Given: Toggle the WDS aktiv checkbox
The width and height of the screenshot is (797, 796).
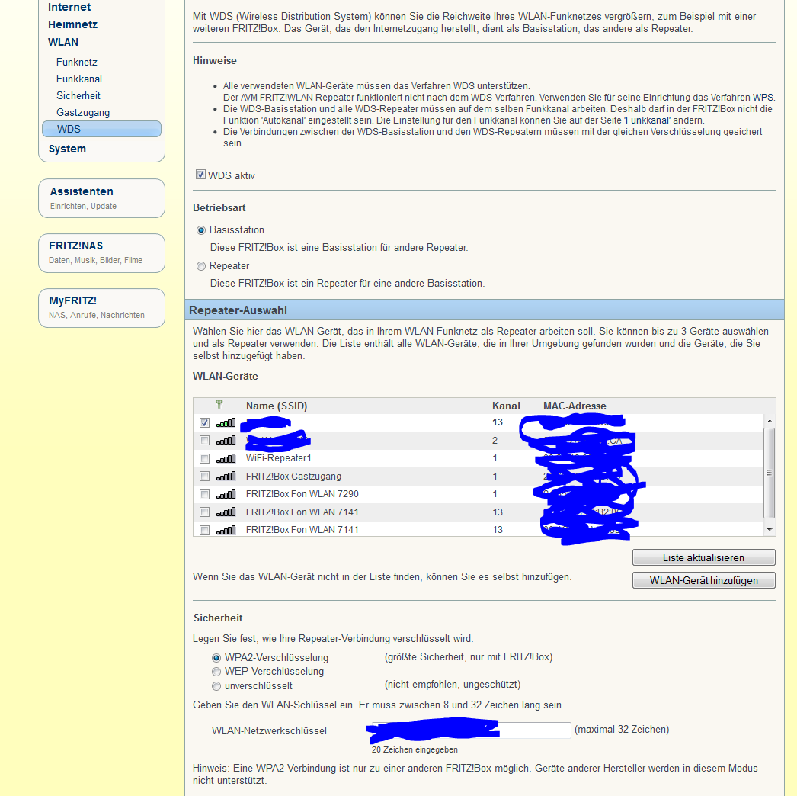Looking at the screenshot, I should click(x=201, y=175).
